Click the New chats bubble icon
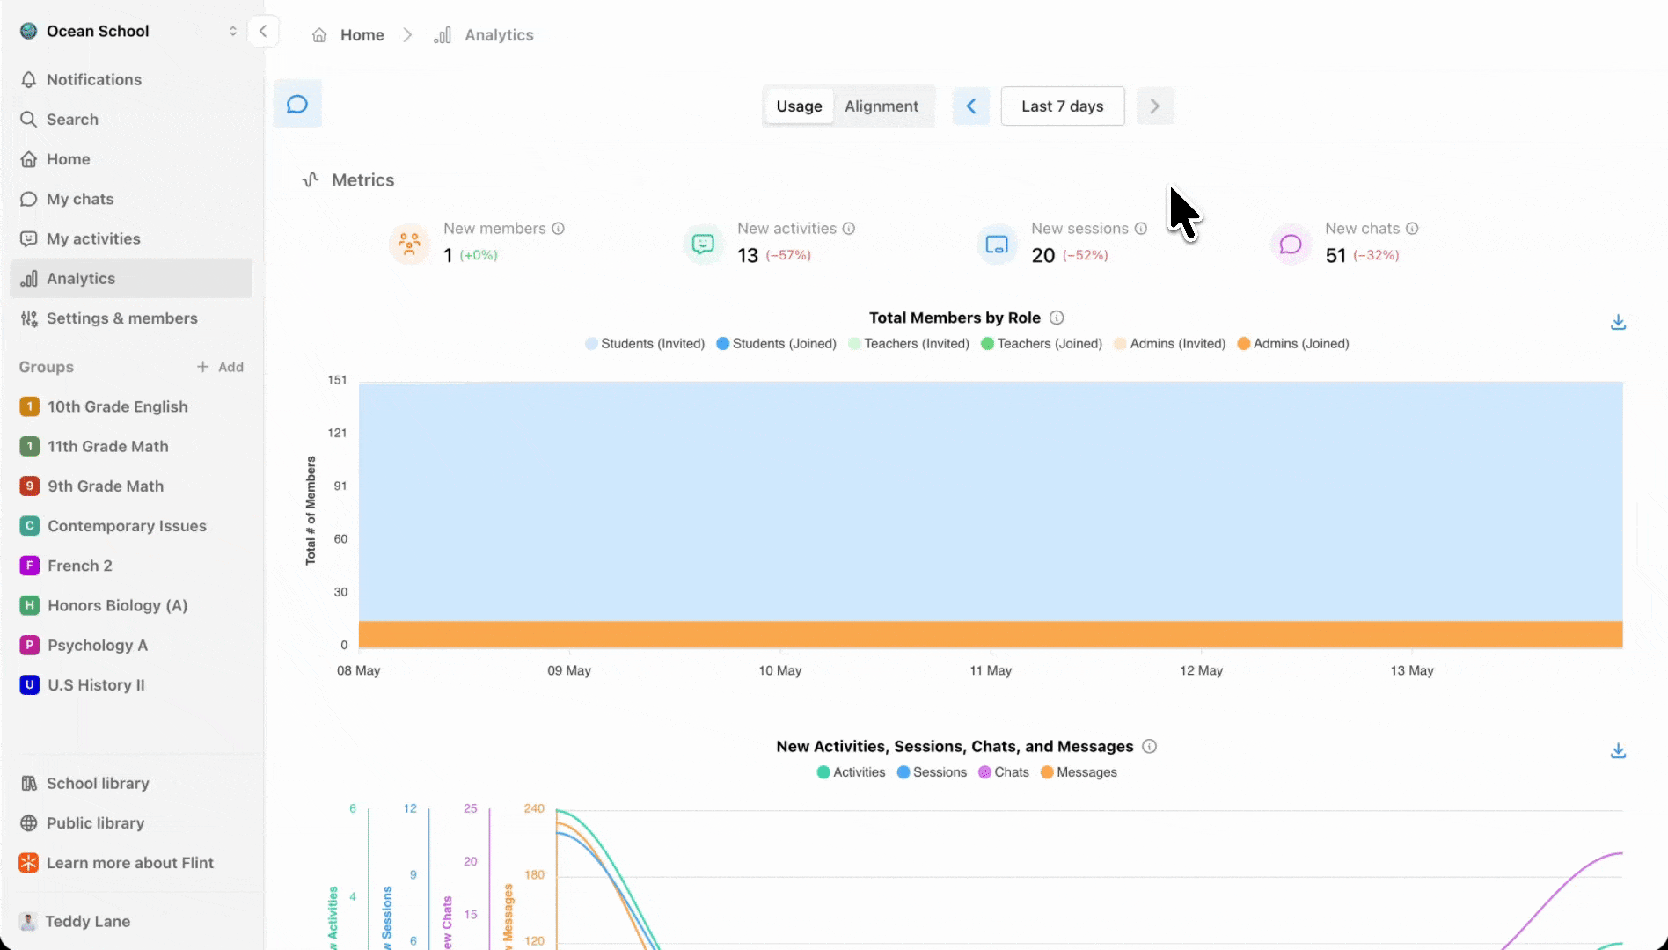The image size is (1668, 950). pyautogui.click(x=1291, y=244)
